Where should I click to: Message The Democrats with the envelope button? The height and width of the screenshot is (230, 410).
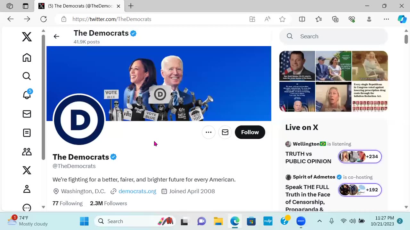click(x=225, y=132)
